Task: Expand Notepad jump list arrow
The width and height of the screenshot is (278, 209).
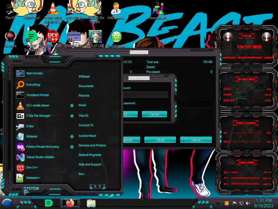Action: click(x=72, y=137)
